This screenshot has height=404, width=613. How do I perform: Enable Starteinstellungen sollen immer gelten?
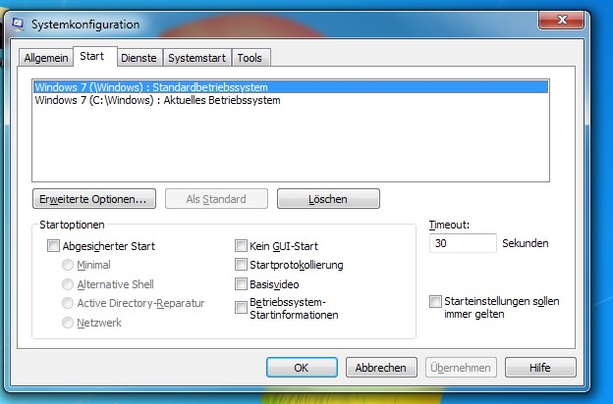435,301
